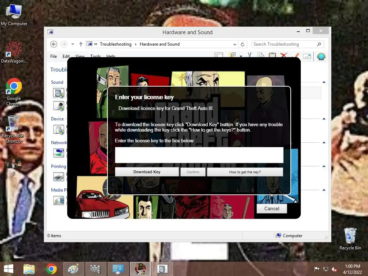Open the dropdown arrow beside folder options icon
Image resolution: width=368 pixels, height=276 pixels.
click(x=241, y=56)
